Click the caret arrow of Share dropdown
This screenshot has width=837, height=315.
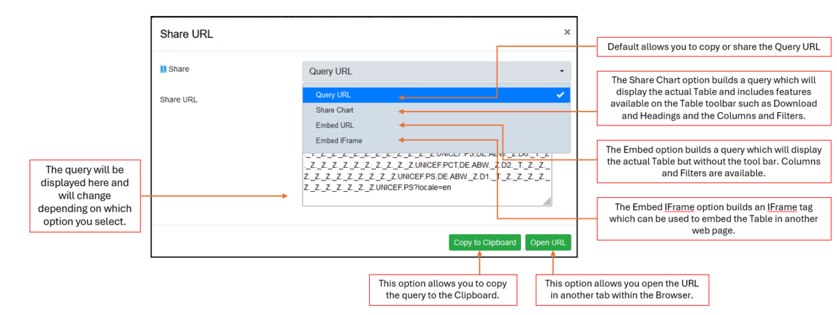[x=561, y=71]
